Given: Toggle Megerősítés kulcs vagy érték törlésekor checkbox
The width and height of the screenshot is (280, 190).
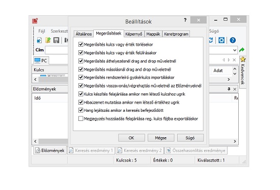Looking at the screenshot, I should (x=81, y=44).
